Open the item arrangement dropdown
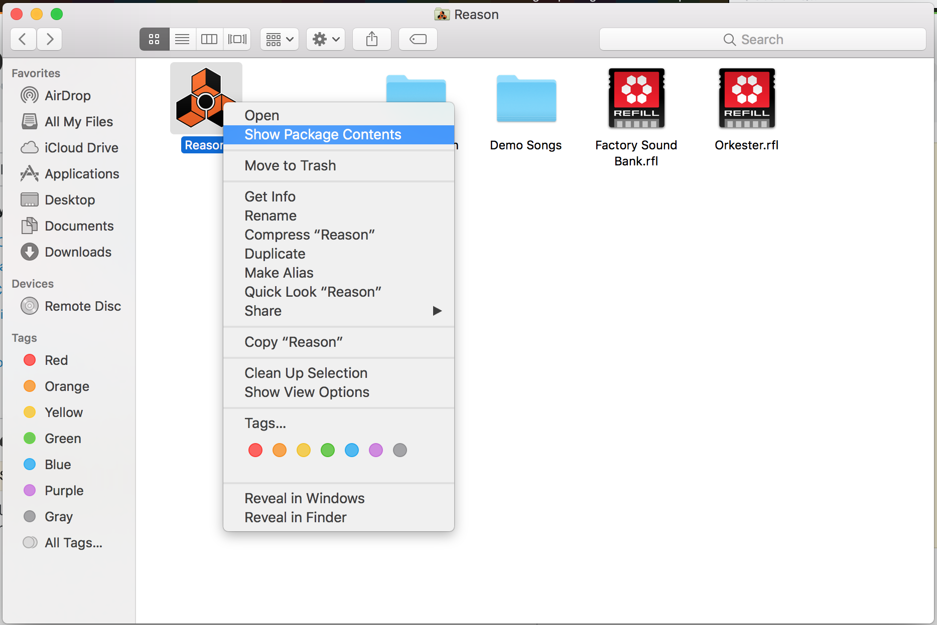The image size is (937, 625). click(280, 39)
